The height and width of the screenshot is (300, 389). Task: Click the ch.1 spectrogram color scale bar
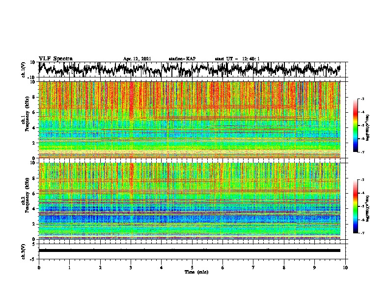coord(355,125)
